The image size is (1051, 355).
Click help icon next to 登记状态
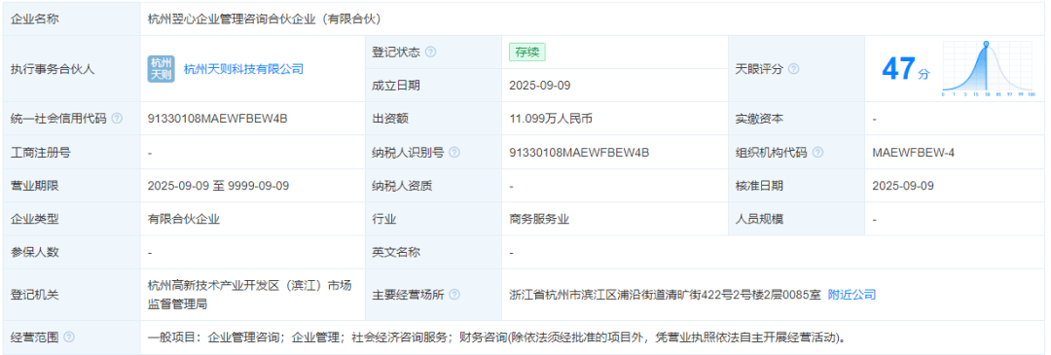click(430, 53)
